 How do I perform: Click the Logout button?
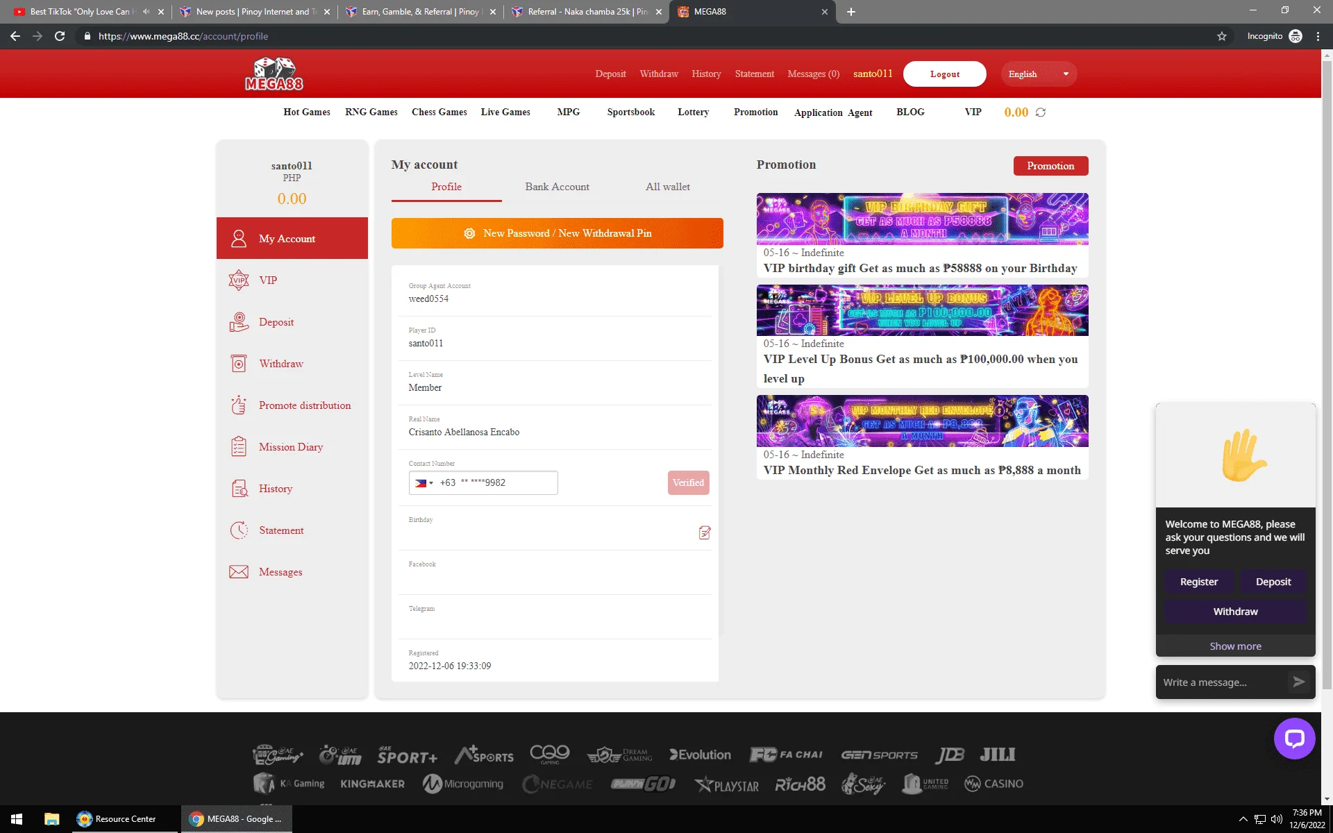click(x=945, y=74)
